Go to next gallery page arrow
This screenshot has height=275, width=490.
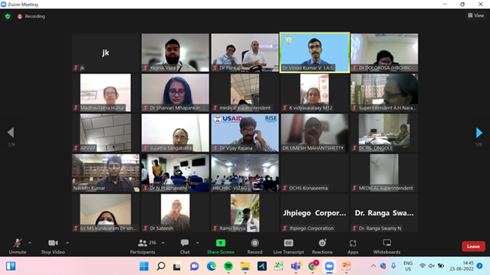tap(479, 132)
